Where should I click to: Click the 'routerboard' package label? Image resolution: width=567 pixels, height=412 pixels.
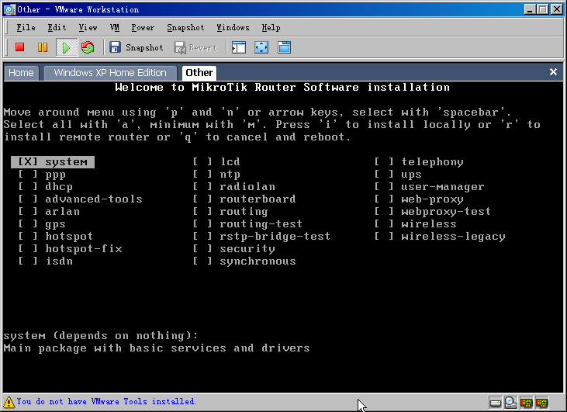pos(258,199)
